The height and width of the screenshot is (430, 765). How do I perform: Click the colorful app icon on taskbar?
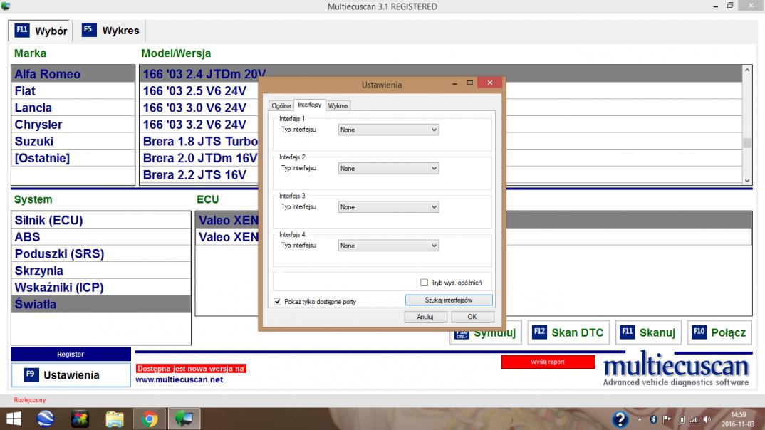click(x=80, y=419)
